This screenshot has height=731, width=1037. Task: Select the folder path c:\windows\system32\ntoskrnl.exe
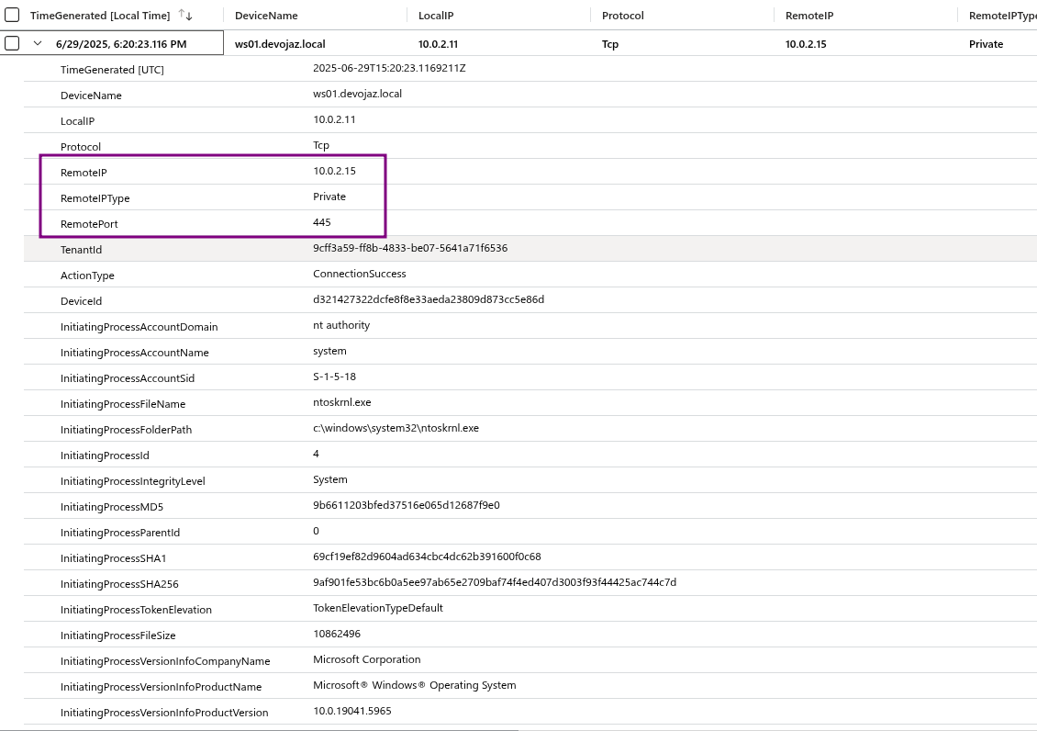396,428
